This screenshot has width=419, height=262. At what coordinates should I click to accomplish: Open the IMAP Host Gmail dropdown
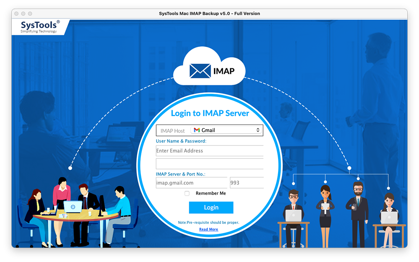coord(226,130)
